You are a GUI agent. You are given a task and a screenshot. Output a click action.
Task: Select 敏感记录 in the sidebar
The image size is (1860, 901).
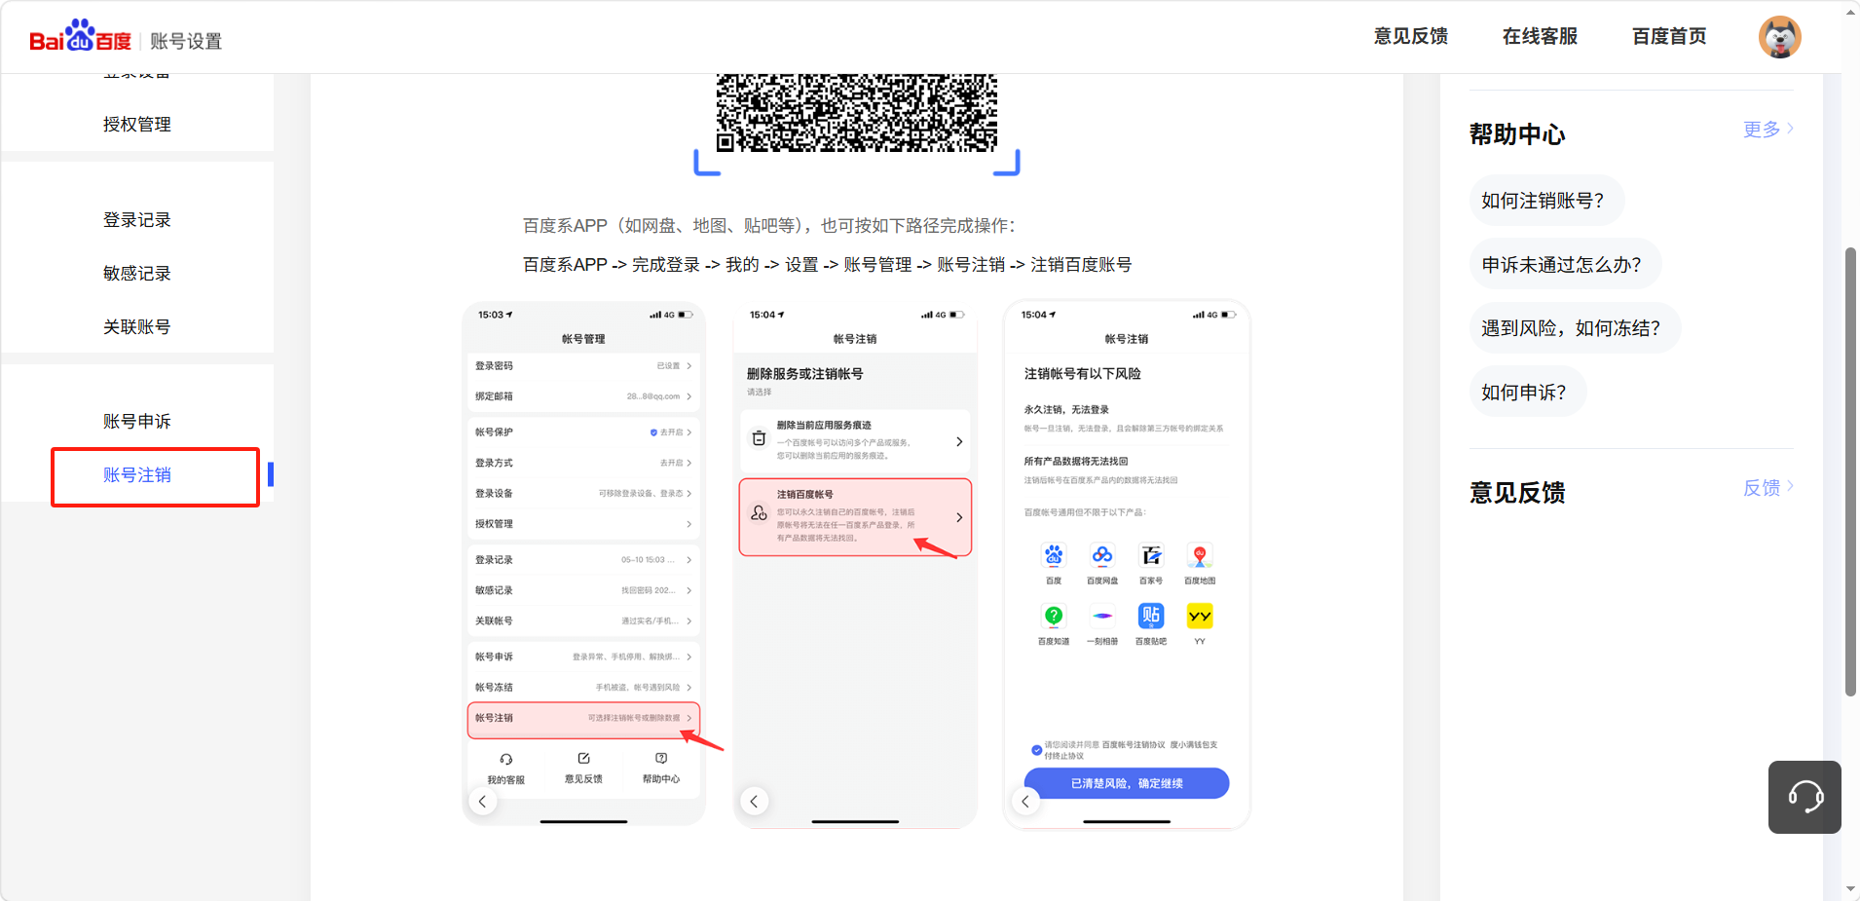click(x=137, y=274)
